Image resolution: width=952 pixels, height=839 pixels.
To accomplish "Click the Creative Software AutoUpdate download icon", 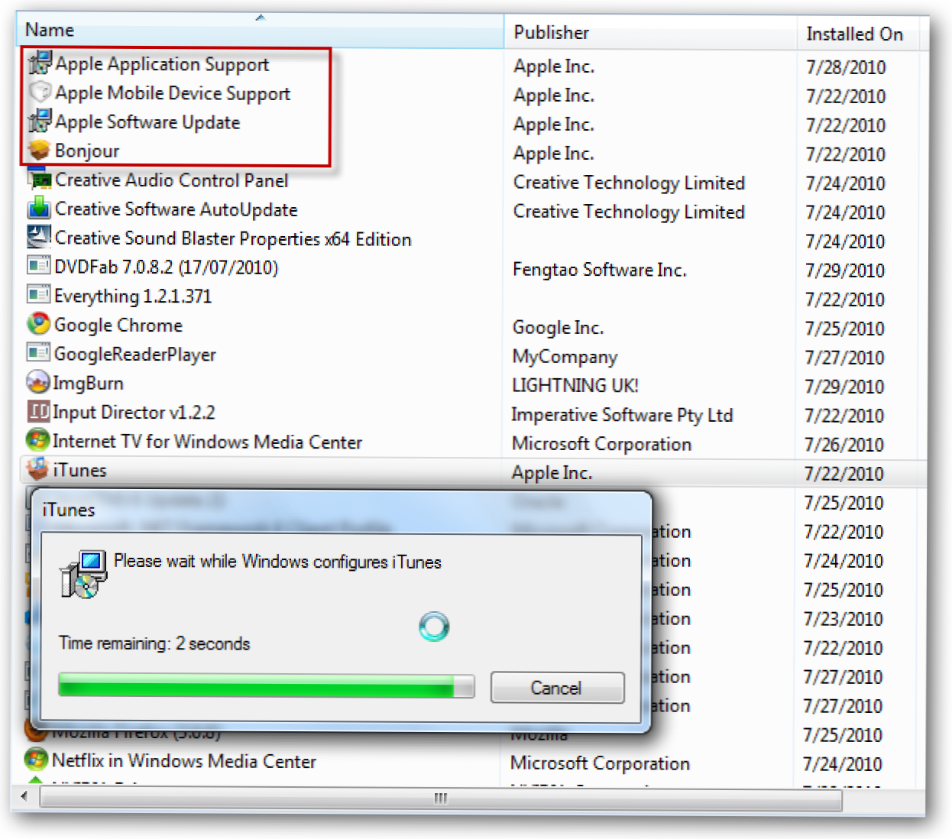I will click(39, 209).
